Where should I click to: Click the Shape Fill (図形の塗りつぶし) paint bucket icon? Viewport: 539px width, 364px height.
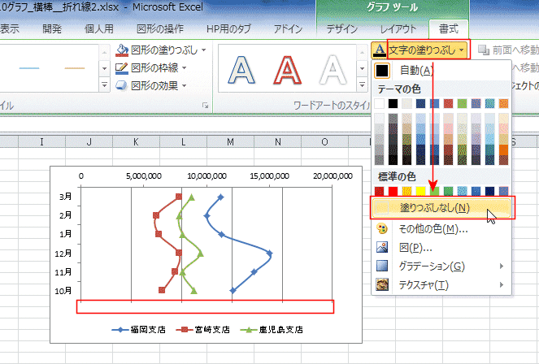pos(122,50)
